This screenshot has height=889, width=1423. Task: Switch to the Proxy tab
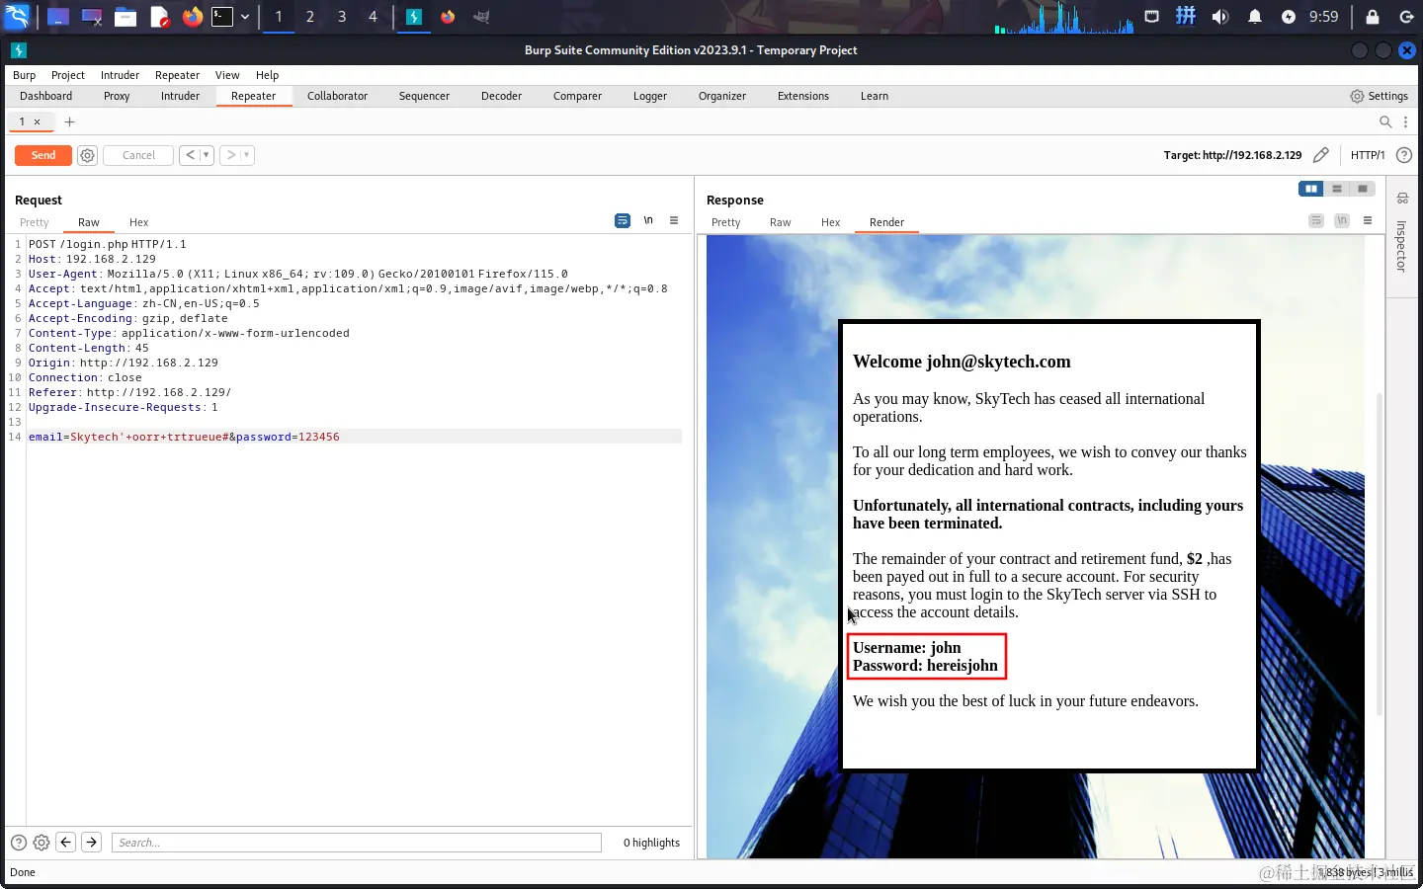[117, 96]
